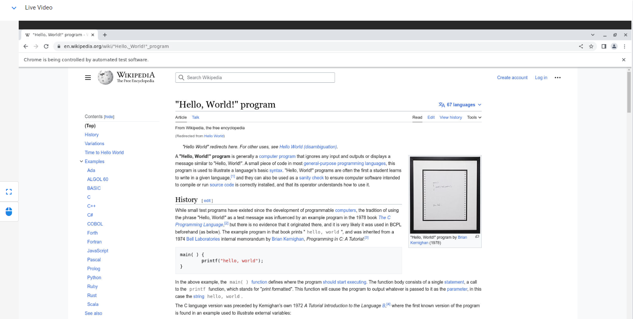Enlarge image icon in thumbnail caption
This screenshot has height=319, width=633.
(477, 237)
